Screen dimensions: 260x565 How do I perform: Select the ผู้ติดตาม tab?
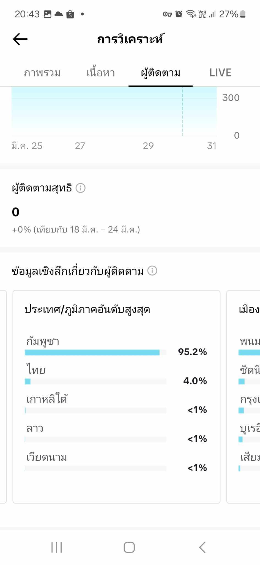160,73
